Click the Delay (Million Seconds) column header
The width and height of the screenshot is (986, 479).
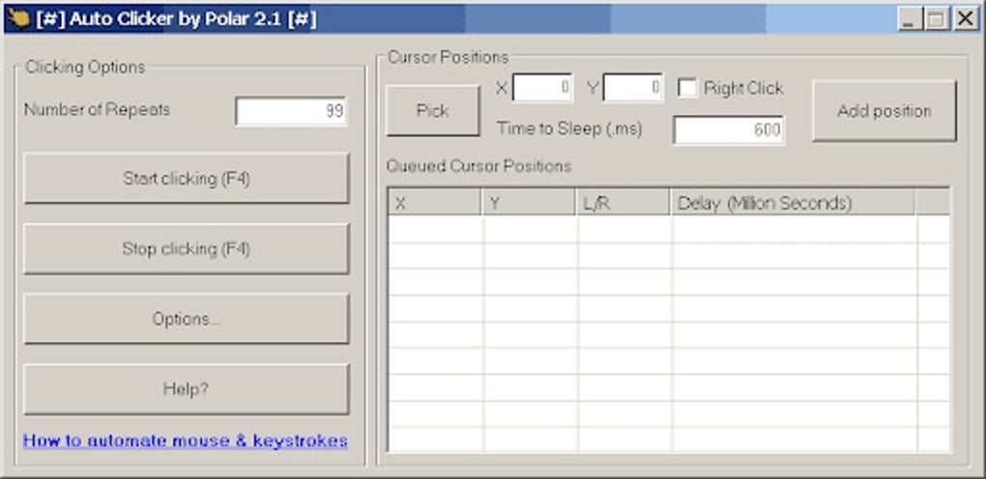tap(793, 203)
